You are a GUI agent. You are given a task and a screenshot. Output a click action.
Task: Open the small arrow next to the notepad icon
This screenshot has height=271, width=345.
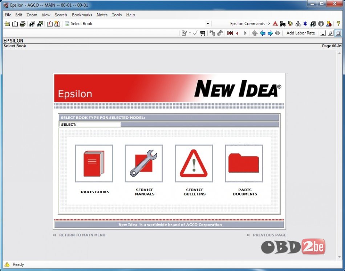(x=190, y=33)
